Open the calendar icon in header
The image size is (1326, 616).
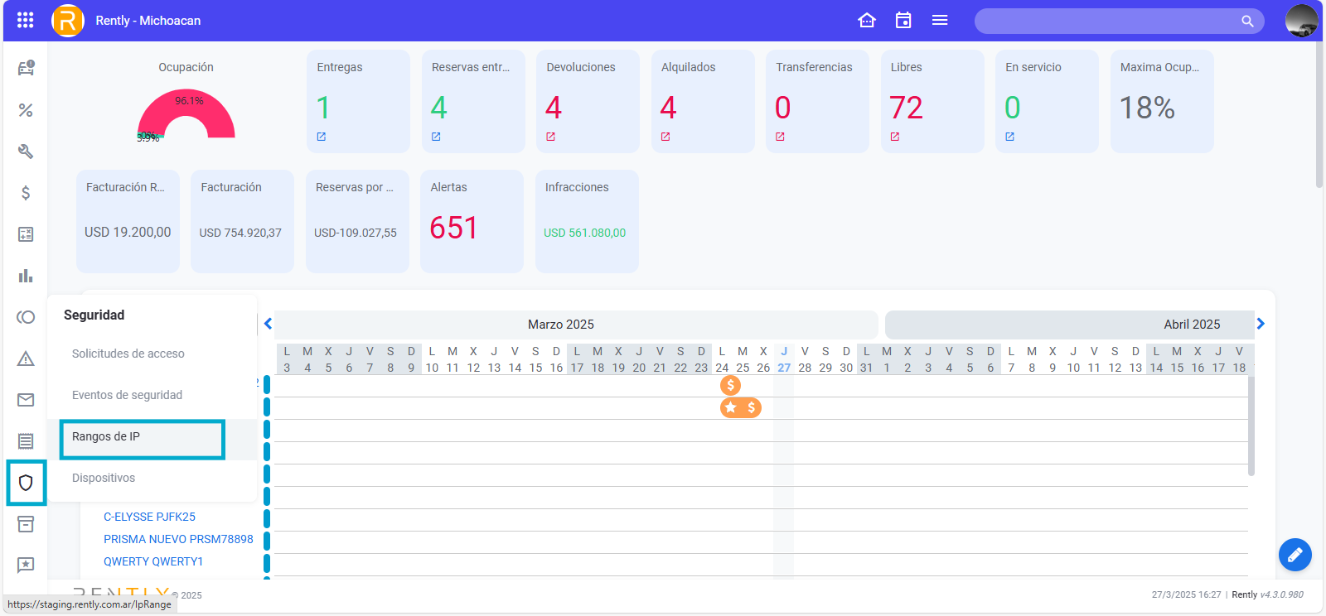[903, 21]
